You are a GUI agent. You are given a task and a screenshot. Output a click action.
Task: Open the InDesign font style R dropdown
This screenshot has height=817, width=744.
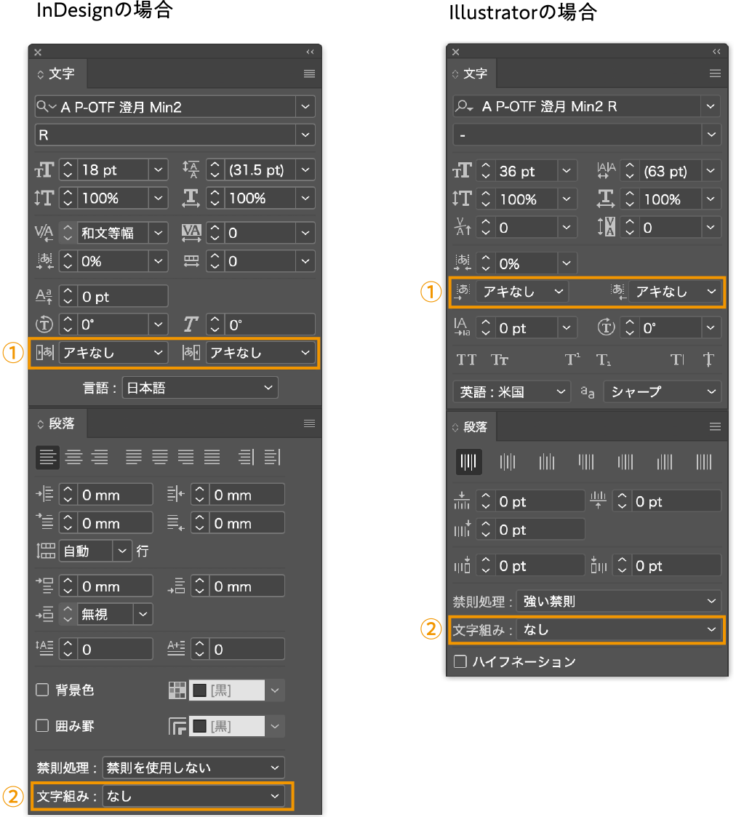pos(305,135)
